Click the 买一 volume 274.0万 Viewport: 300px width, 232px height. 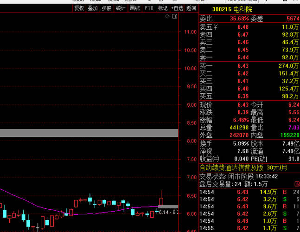click(289, 66)
